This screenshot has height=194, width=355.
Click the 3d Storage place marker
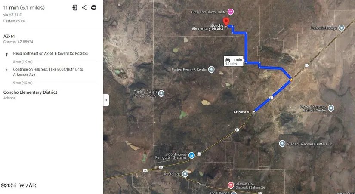click(x=185, y=174)
